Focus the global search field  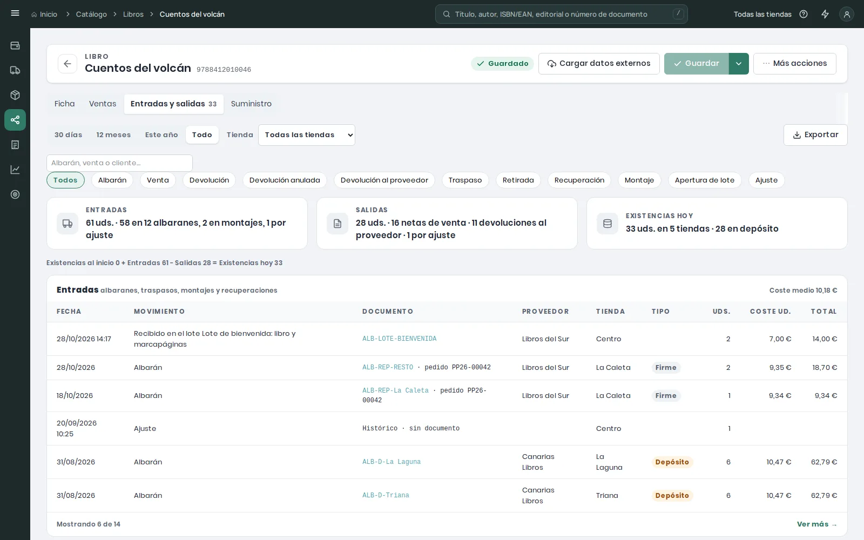[x=562, y=14]
